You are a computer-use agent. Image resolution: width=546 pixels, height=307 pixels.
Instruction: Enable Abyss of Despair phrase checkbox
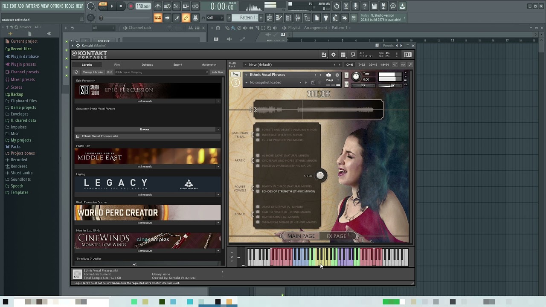(x=258, y=207)
